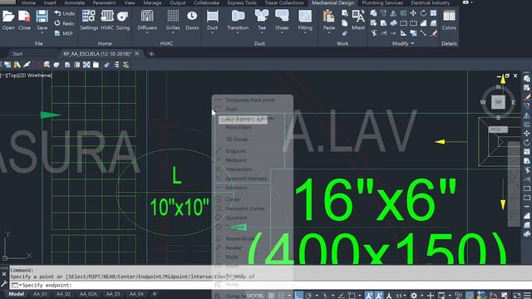This screenshot has height=299, width=532.
Task: Expand the Fitting dropdown arrow
Action: (305, 33)
